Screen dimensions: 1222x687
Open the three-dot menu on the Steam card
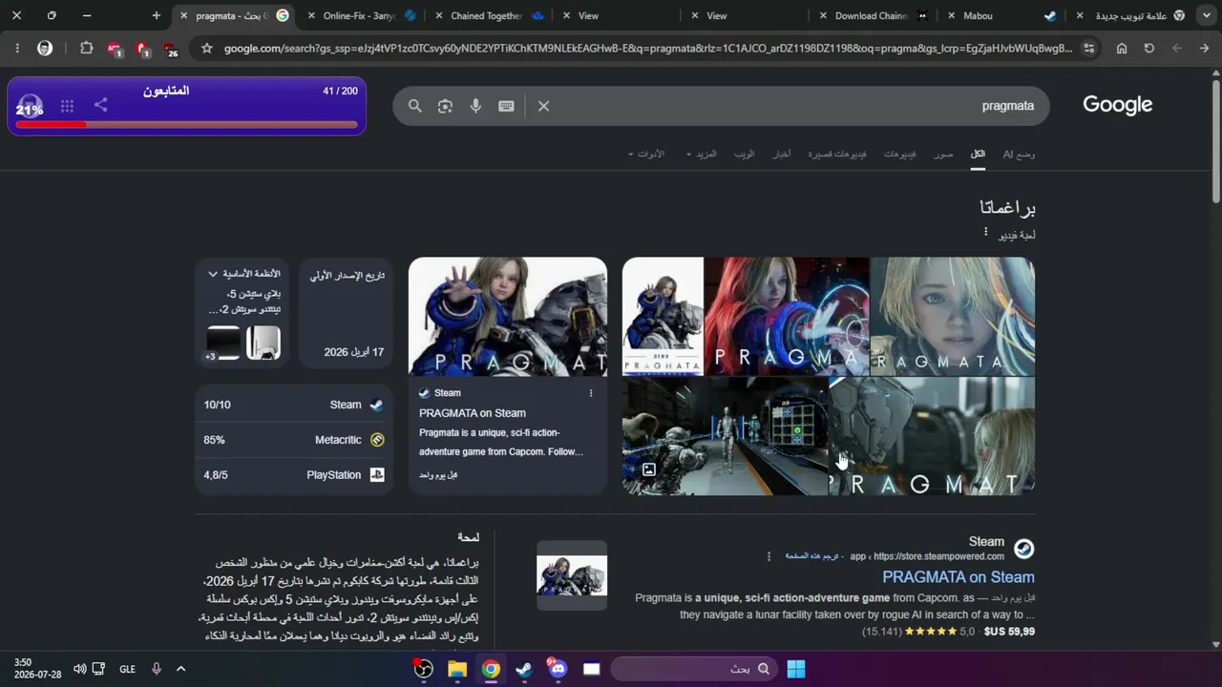point(590,393)
